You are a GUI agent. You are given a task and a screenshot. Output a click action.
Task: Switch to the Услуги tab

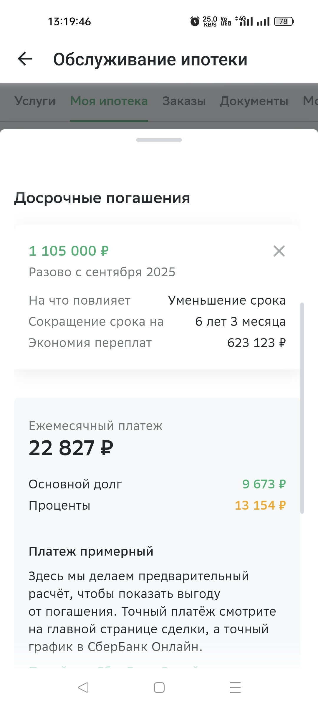pyautogui.click(x=35, y=101)
